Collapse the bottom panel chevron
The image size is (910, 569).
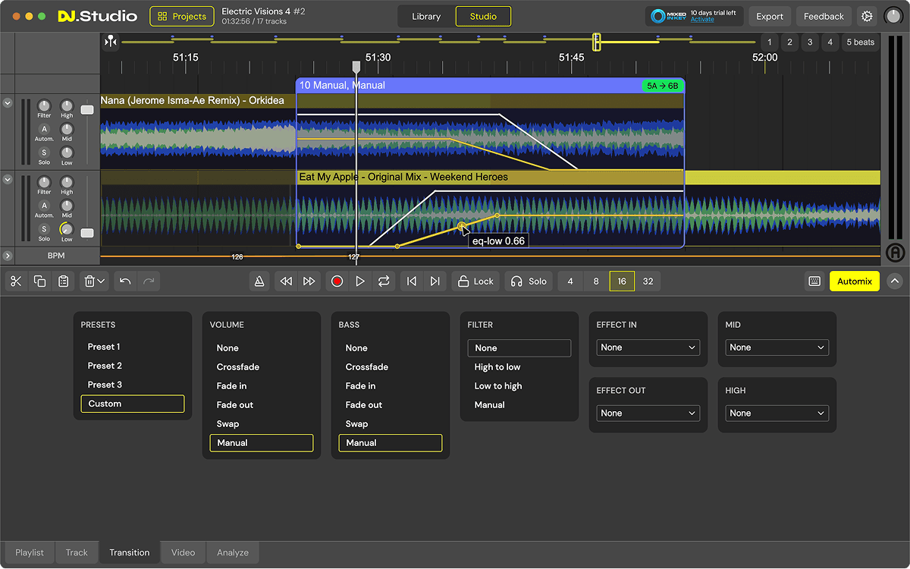tap(894, 281)
